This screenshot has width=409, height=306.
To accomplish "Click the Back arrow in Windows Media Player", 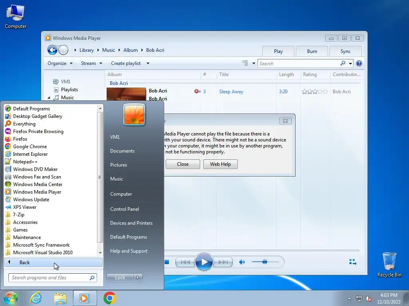I will click(52, 50).
